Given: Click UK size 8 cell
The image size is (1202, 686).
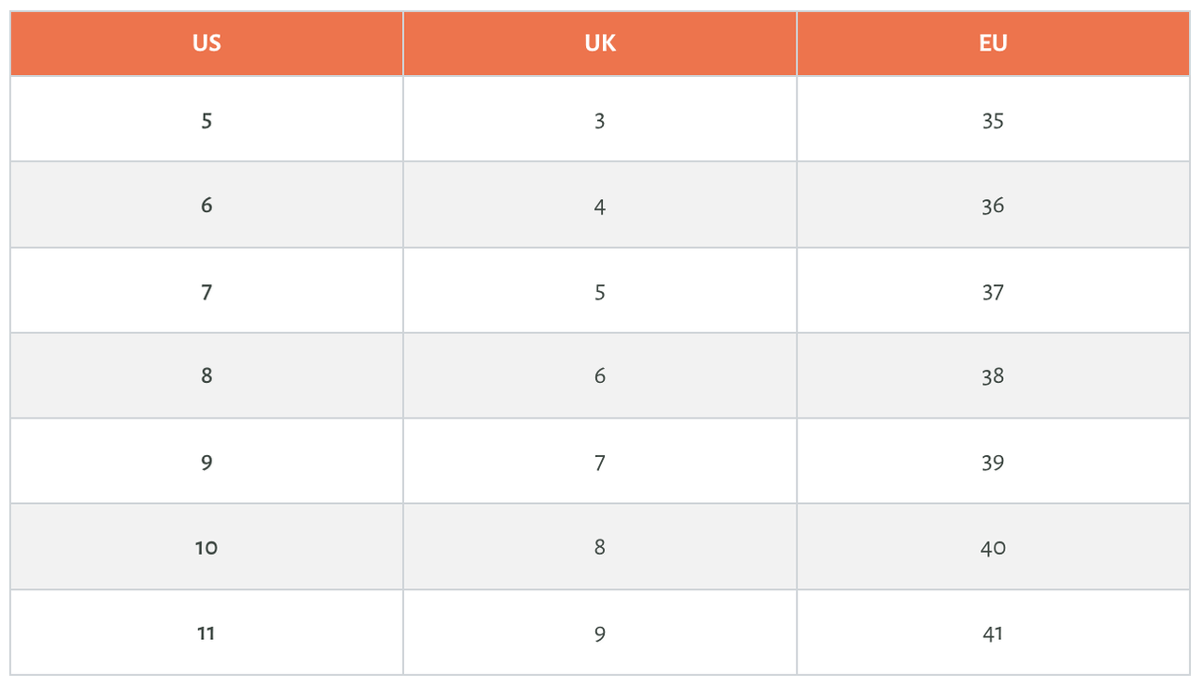Looking at the screenshot, I should pos(600,547).
